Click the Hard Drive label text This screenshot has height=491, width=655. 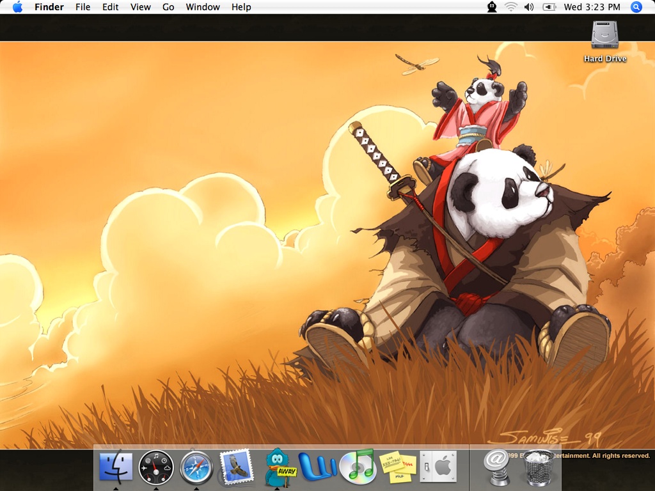pyautogui.click(x=605, y=58)
